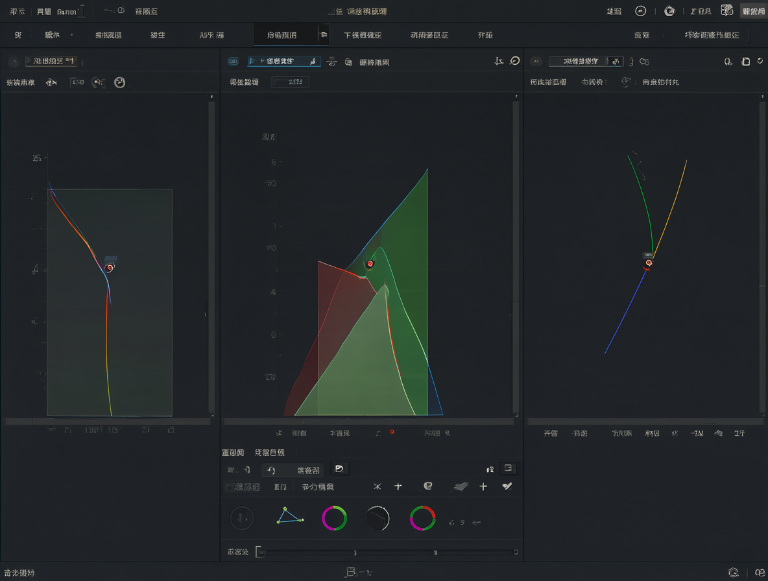768x581 pixels.
Task: Click the boxed D-shaped icon button
Action: (339, 469)
